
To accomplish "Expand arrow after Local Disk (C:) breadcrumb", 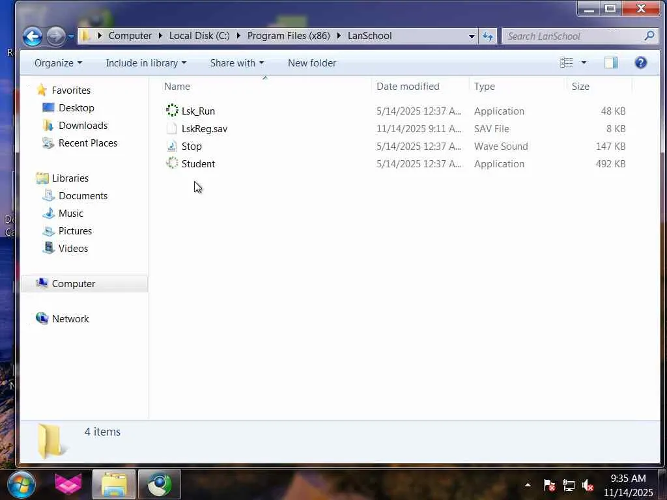I will click(238, 36).
